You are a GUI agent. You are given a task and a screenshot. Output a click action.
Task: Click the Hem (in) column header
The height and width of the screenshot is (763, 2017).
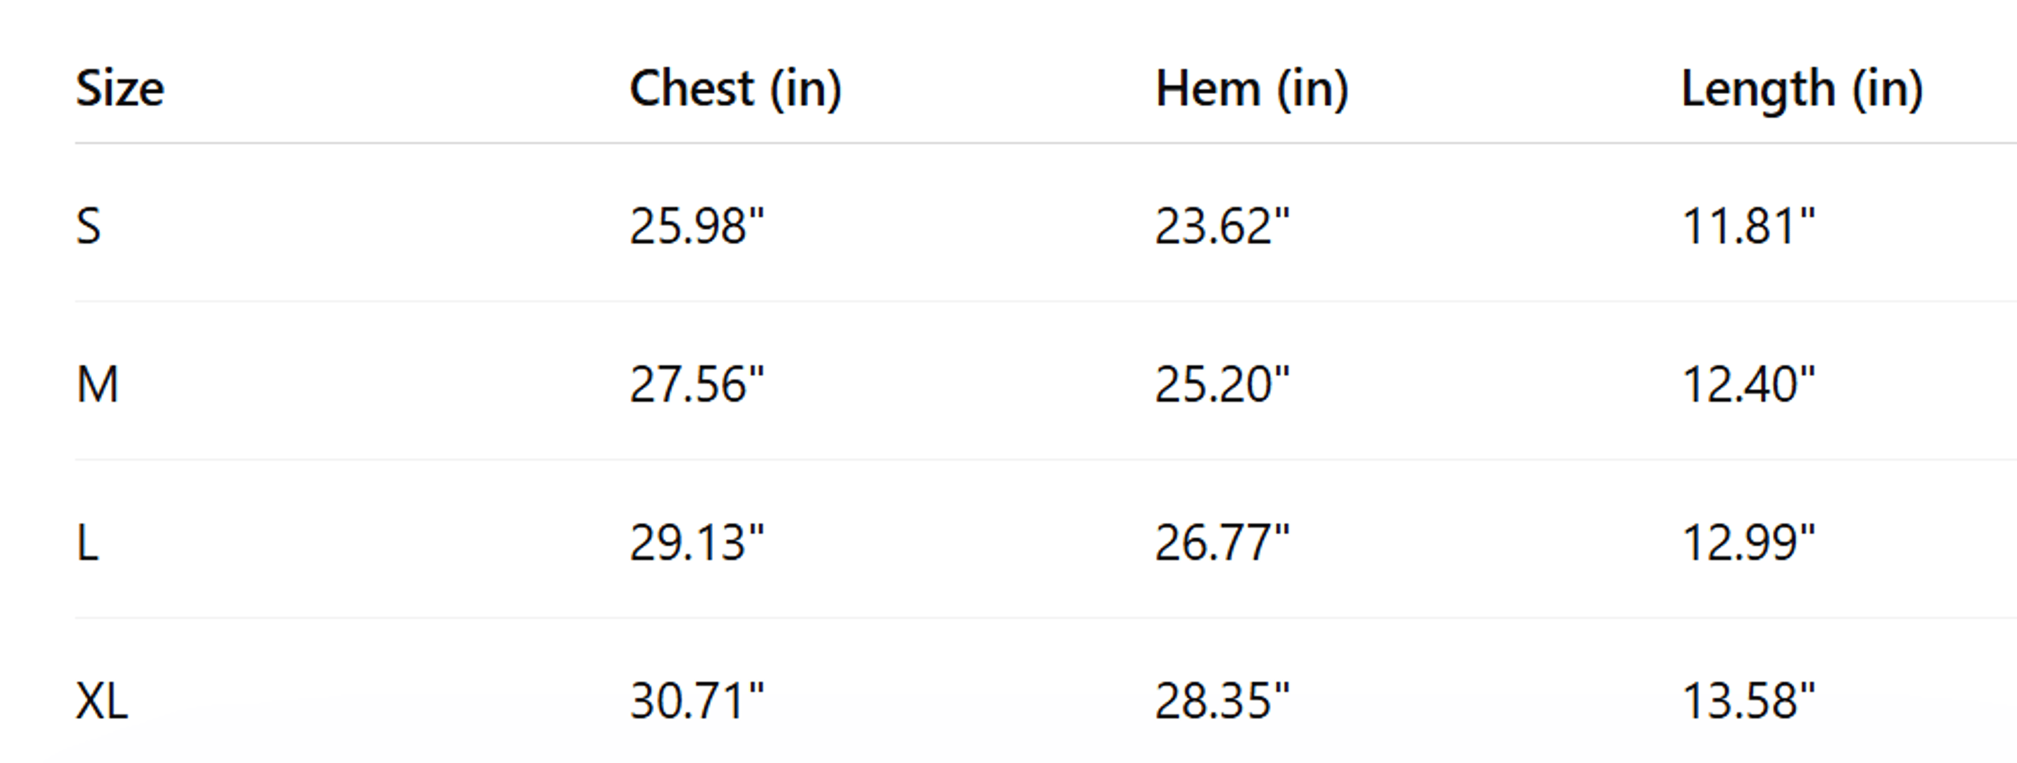pyautogui.click(x=1252, y=89)
